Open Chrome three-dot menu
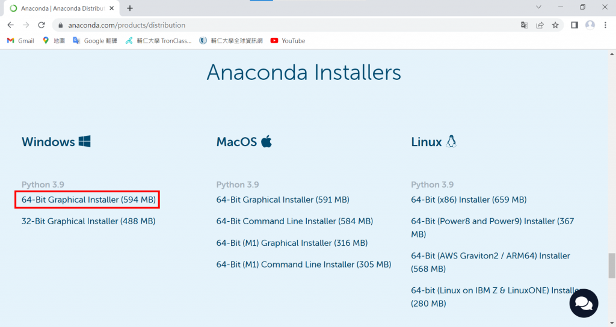The width and height of the screenshot is (616, 327). [605, 25]
